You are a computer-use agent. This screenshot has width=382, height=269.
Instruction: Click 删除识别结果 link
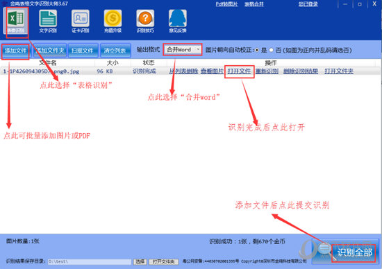tap(300, 71)
